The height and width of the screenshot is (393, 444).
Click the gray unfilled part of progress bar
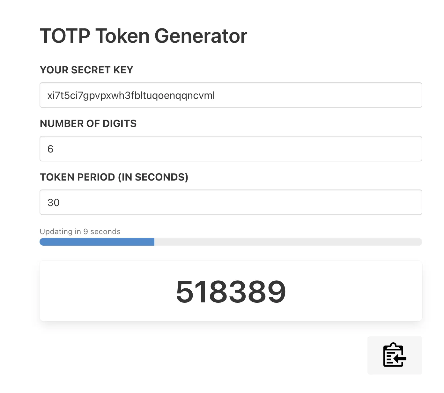pos(288,242)
